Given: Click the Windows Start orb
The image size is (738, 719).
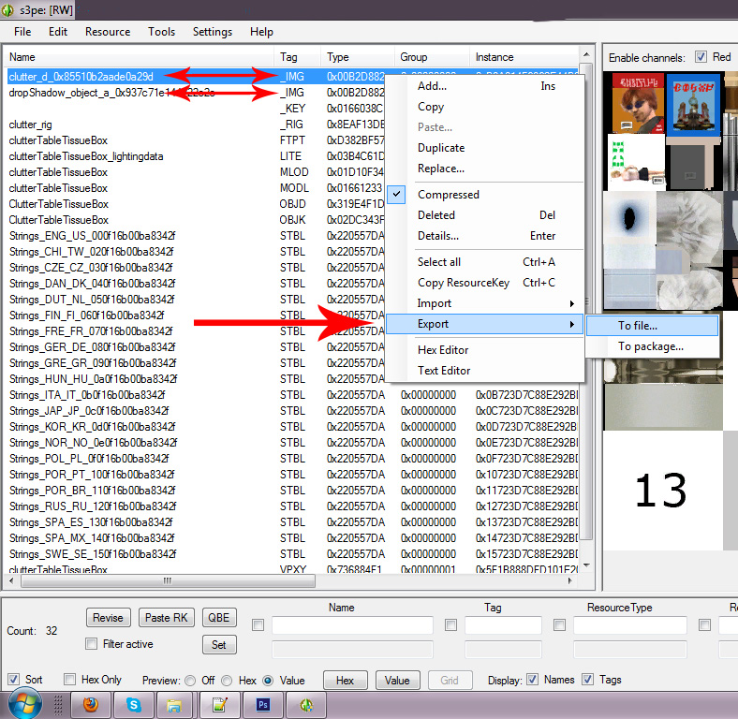Looking at the screenshot, I should click(x=26, y=704).
